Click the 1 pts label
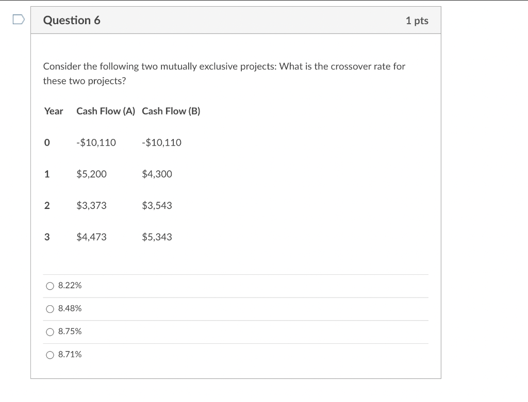The height and width of the screenshot is (402, 528). 417,21
